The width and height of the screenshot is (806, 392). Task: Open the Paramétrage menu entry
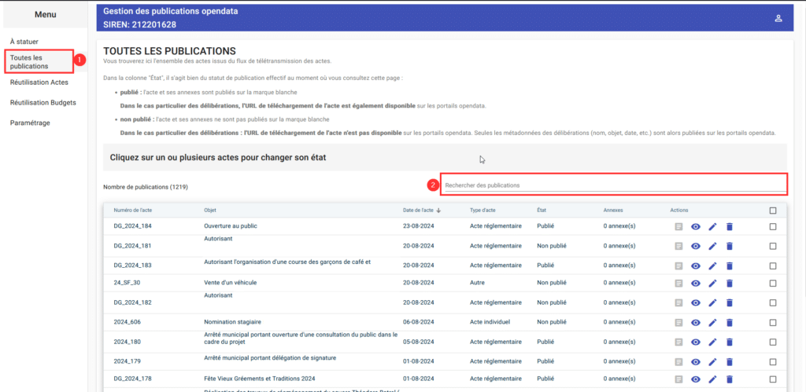29,123
